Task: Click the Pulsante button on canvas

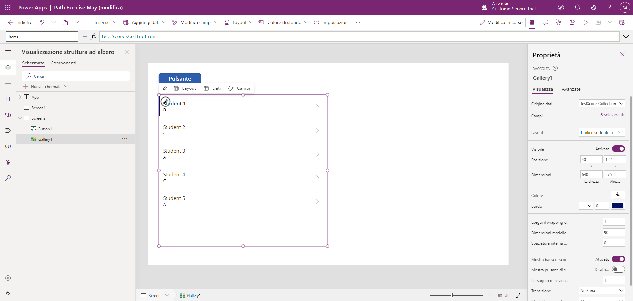Action: point(180,78)
